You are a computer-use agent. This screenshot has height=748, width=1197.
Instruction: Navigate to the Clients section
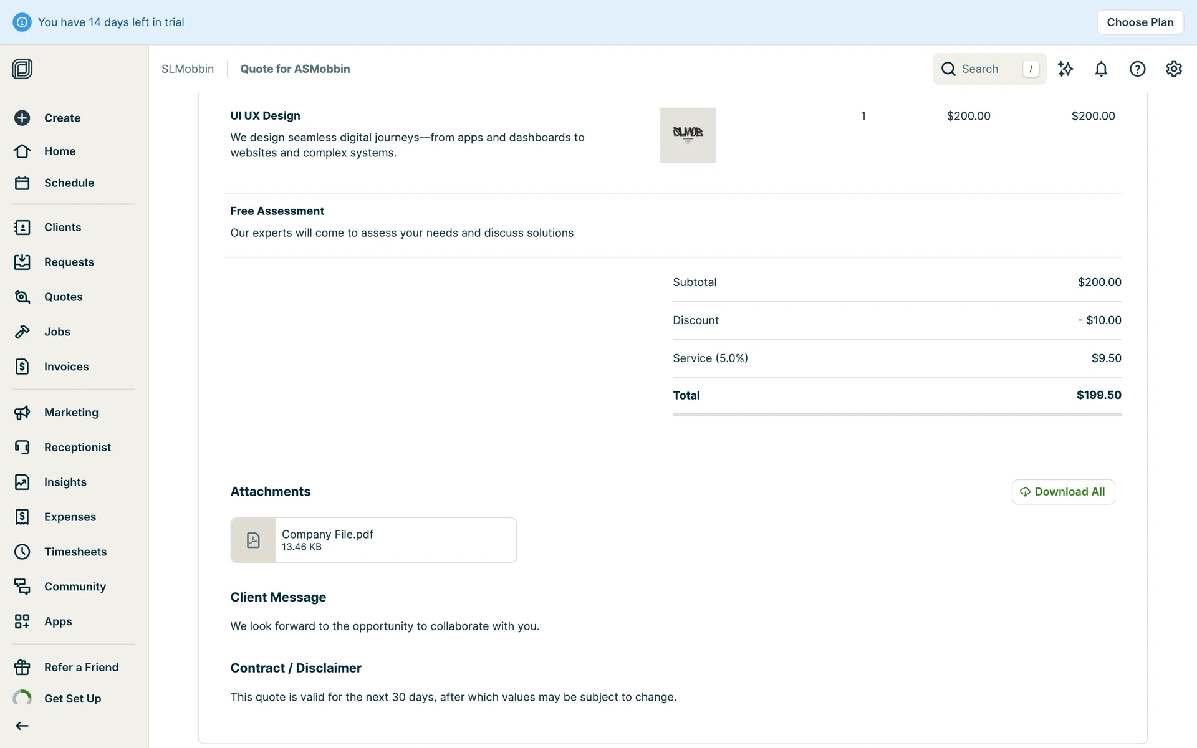[x=62, y=227]
